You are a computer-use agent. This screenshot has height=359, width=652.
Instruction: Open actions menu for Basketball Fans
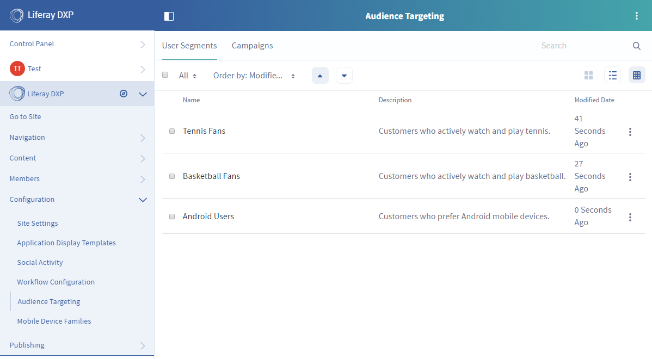(x=630, y=177)
